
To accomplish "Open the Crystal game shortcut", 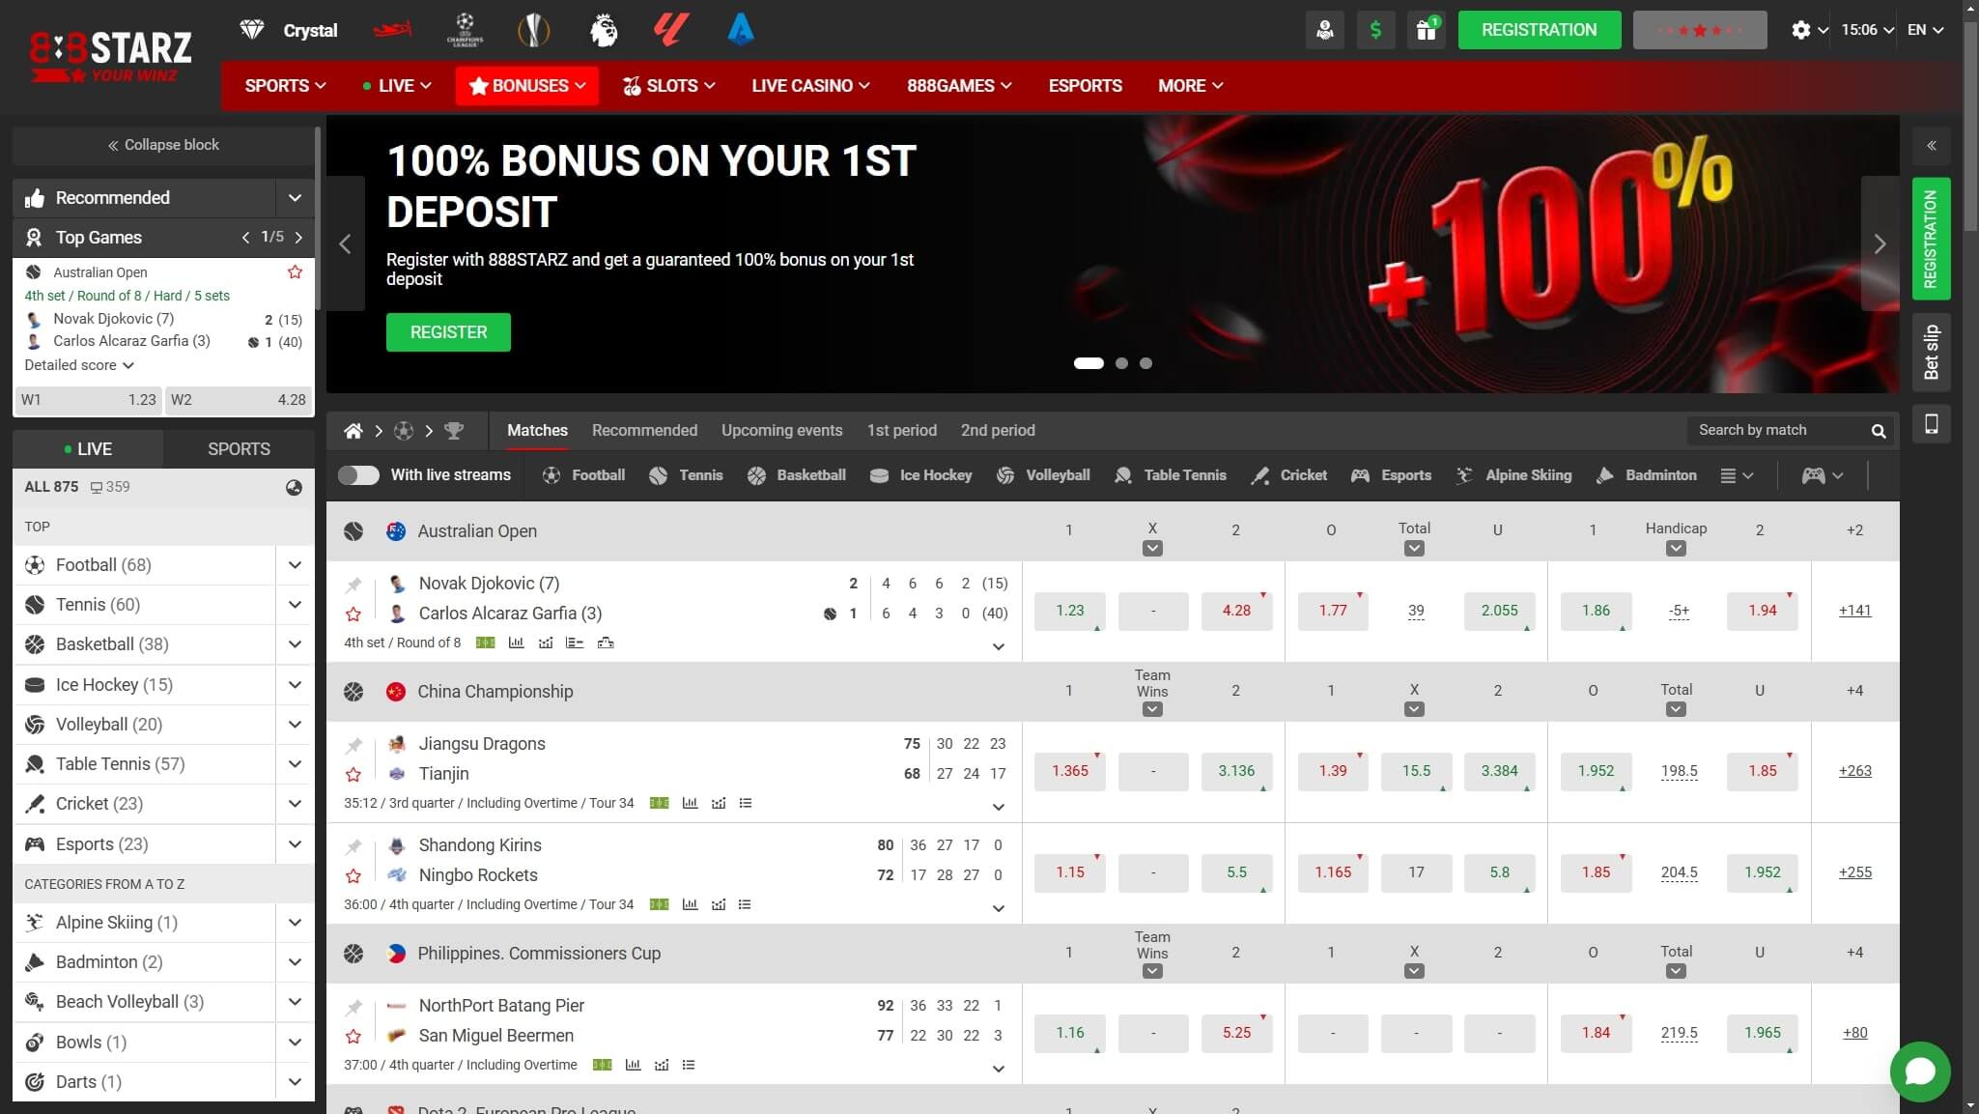I will pos(289,30).
